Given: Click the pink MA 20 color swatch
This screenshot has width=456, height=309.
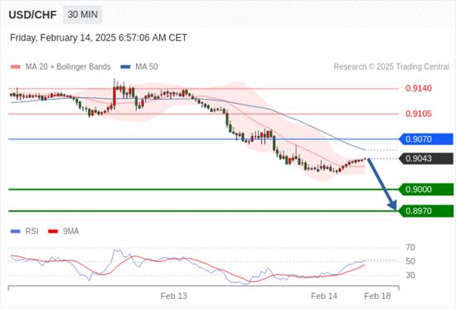Looking at the screenshot, I should tap(16, 67).
